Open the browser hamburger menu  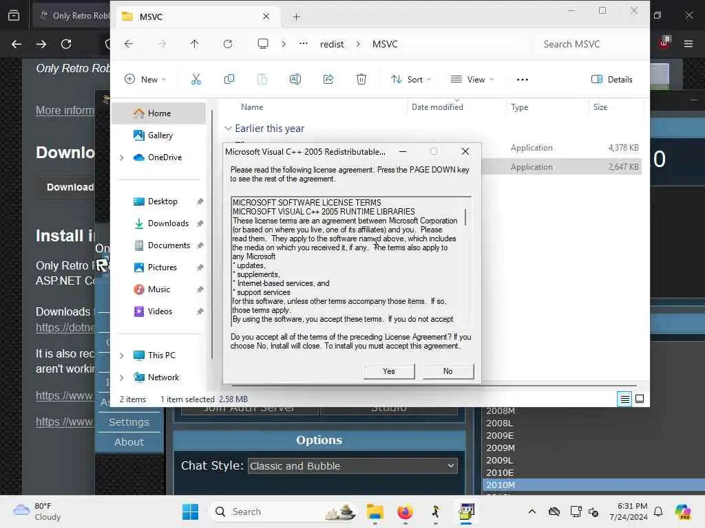pos(688,44)
